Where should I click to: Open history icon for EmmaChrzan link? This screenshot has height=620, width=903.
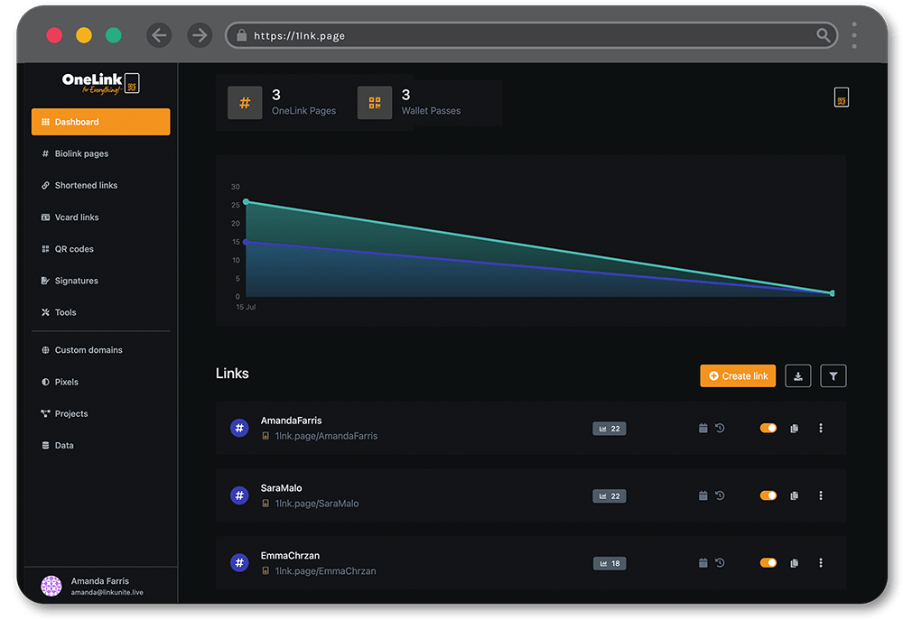720,563
